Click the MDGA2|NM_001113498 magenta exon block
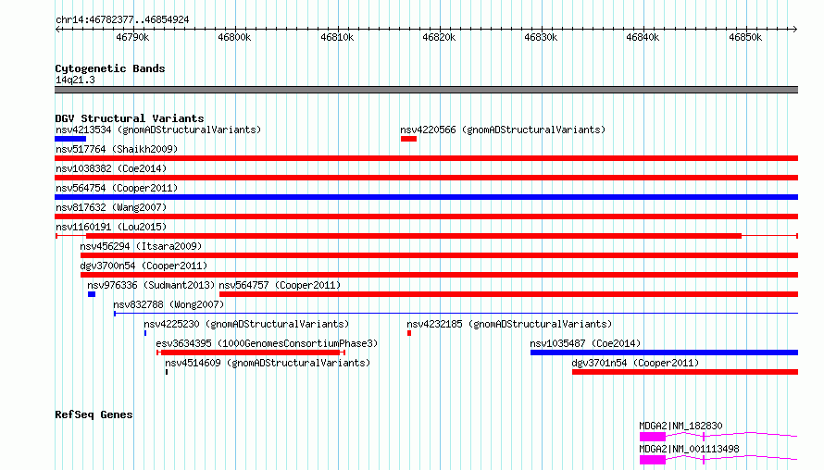 (652, 460)
